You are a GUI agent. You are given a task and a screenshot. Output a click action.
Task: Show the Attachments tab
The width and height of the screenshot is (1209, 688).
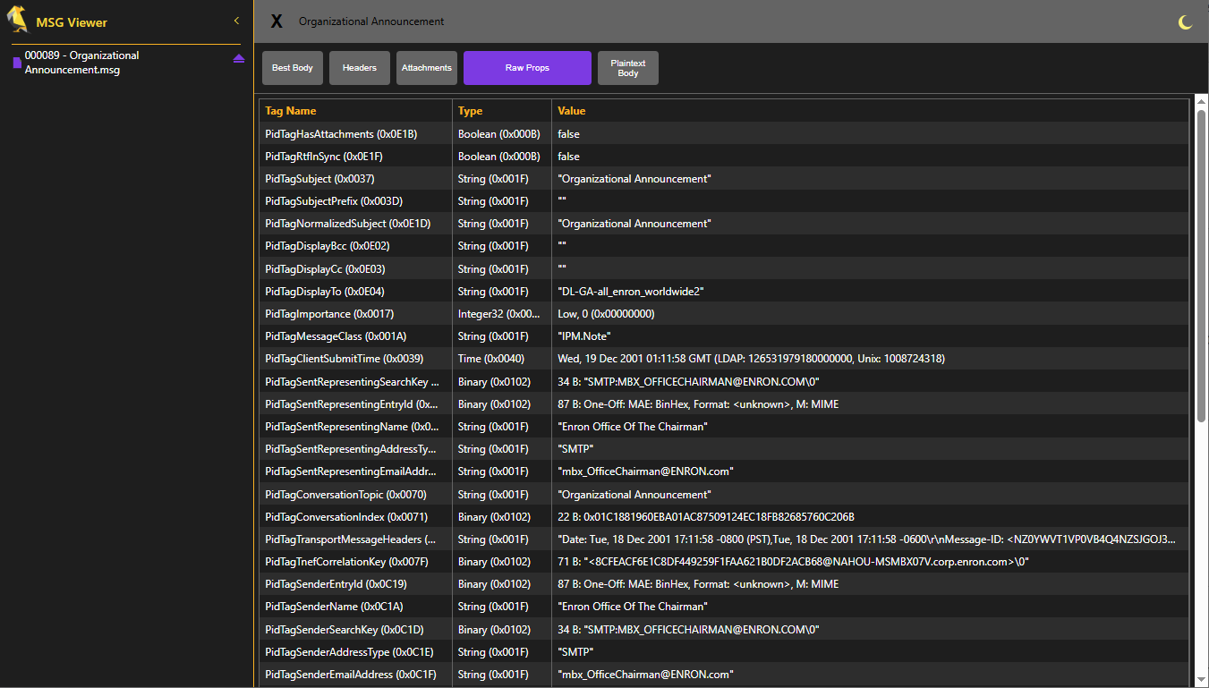427,68
